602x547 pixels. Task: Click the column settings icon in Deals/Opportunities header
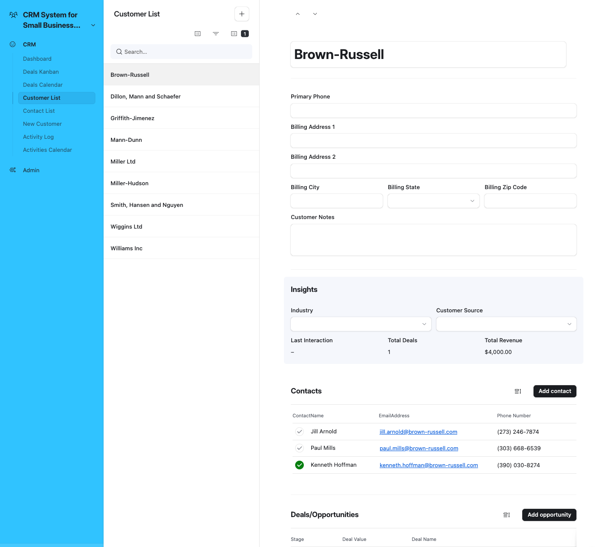[506, 515]
